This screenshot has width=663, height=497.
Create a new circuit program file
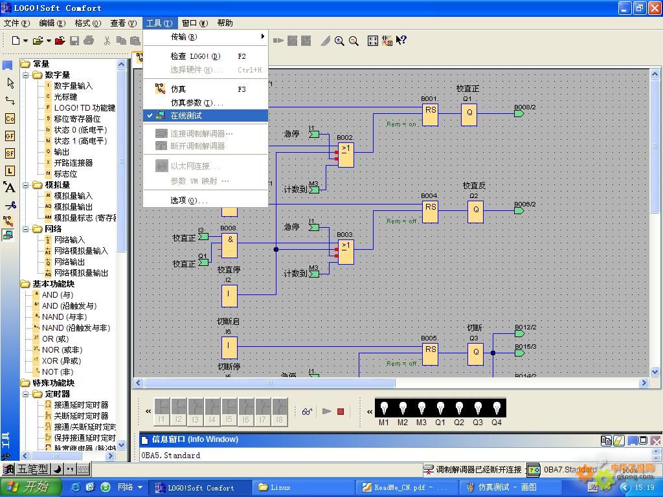coord(16,41)
